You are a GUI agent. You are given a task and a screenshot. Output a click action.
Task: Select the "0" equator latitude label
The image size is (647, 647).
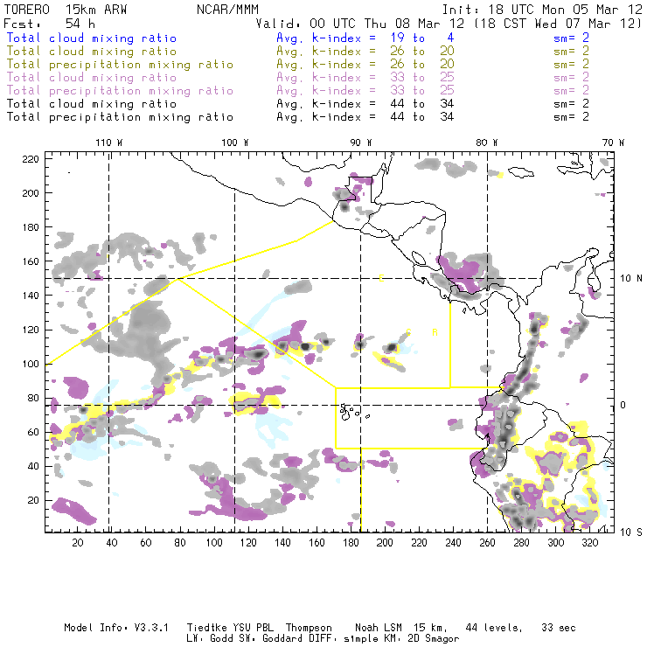(623, 405)
